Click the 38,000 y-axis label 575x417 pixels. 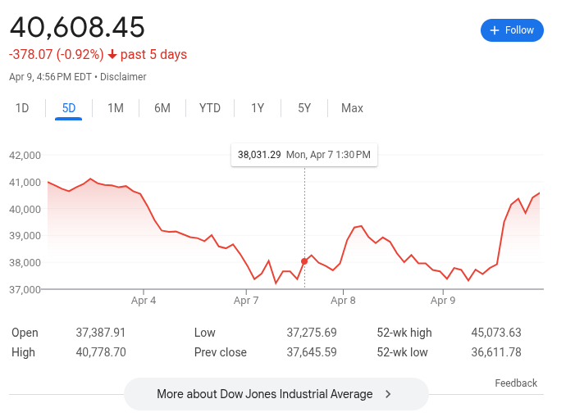pyautogui.click(x=25, y=262)
